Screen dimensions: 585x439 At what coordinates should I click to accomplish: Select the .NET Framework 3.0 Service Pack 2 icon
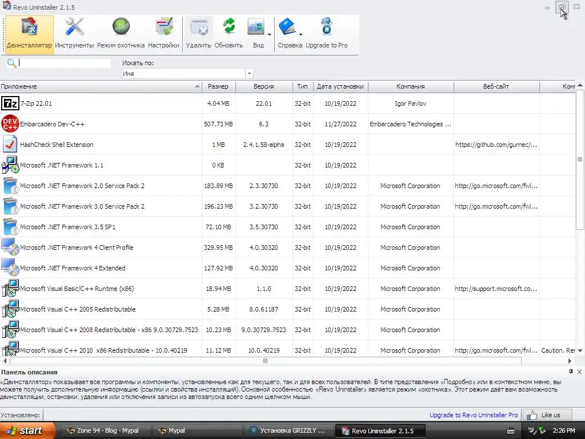click(10, 206)
